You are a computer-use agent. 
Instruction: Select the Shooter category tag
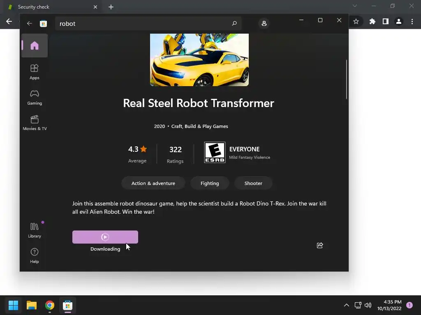coord(253,183)
